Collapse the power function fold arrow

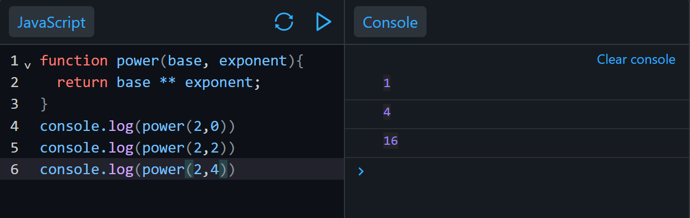tap(28, 65)
